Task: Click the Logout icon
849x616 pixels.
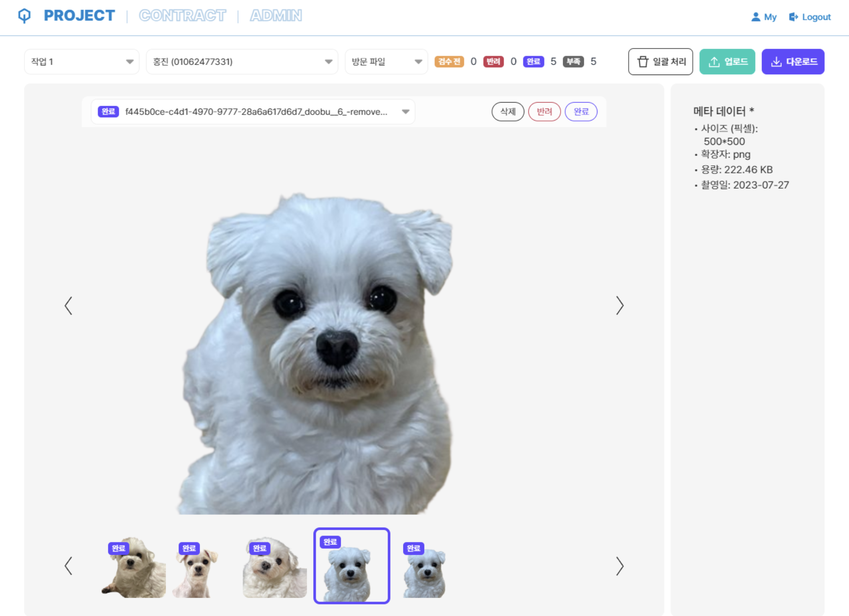Action: pos(793,17)
